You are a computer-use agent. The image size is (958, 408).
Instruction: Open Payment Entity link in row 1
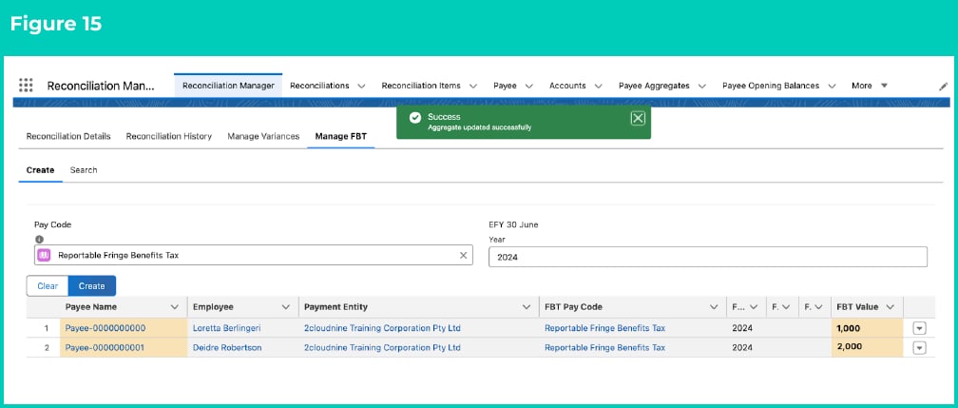pos(382,328)
